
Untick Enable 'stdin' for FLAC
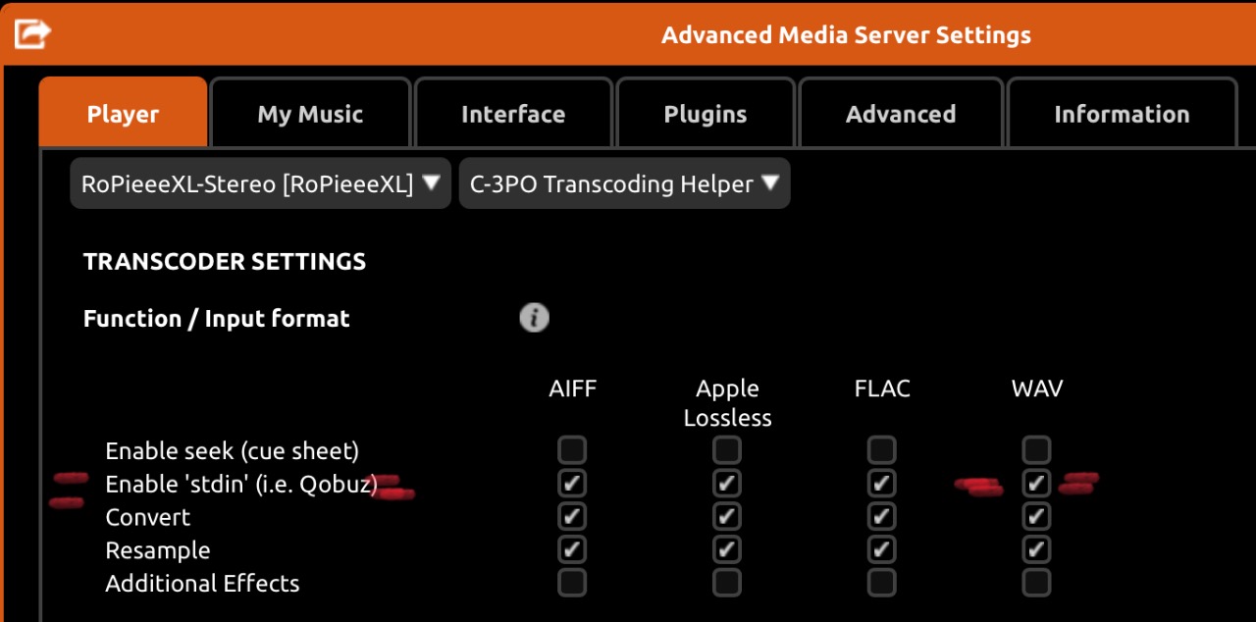click(881, 483)
